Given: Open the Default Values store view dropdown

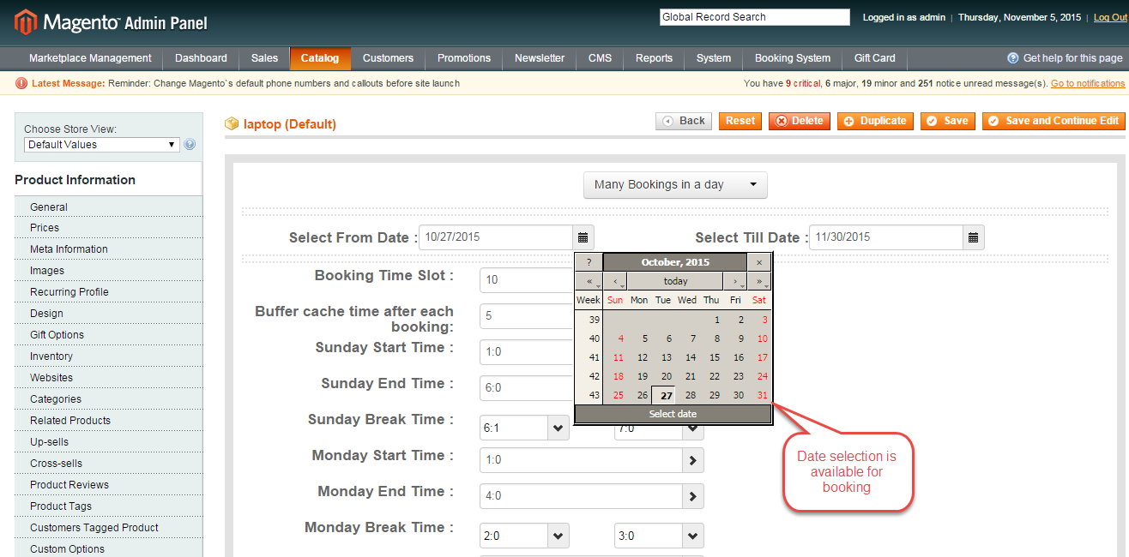Looking at the screenshot, I should 101,145.
